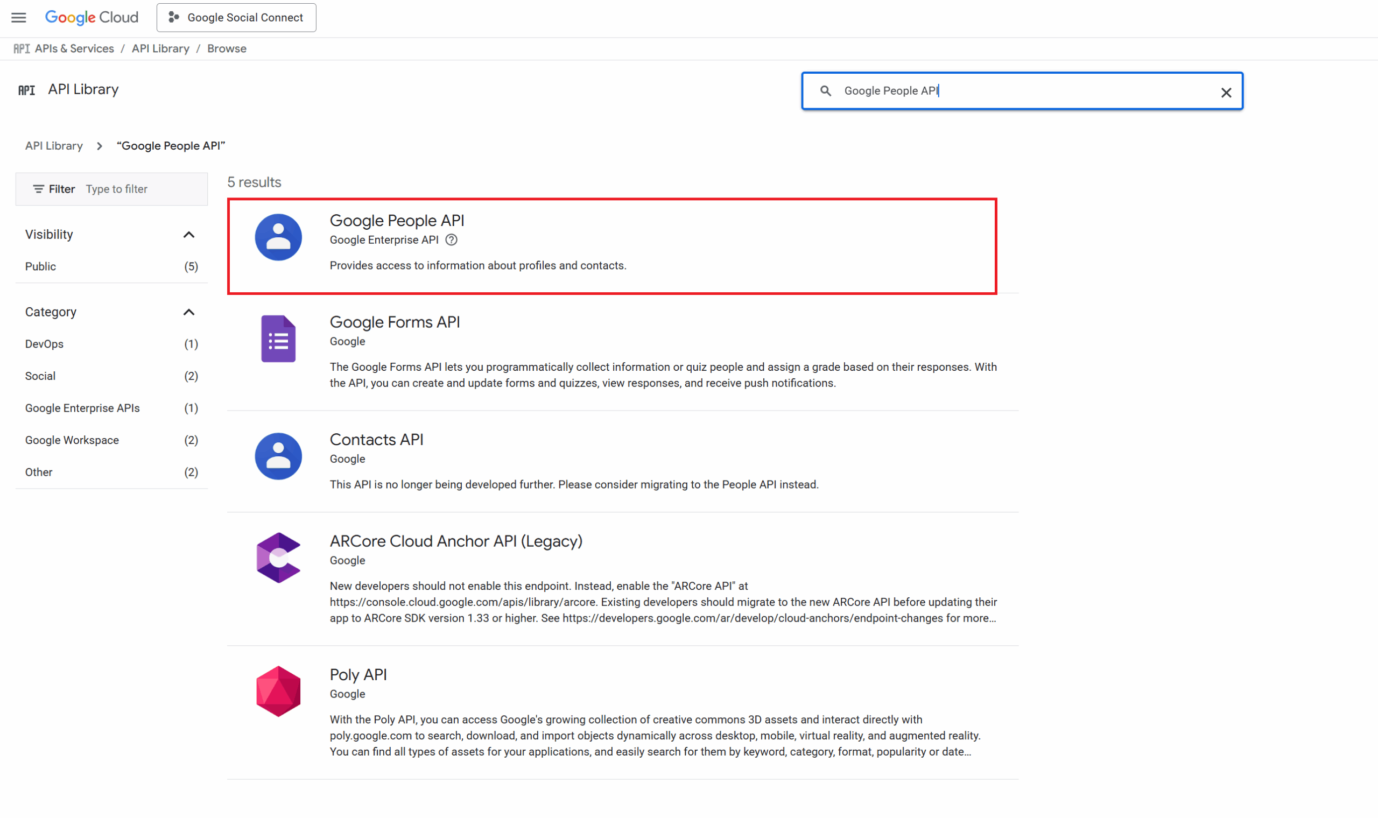Open the help icon beside Google Enterprise API
This screenshot has width=1378, height=818.
pos(452,240)
